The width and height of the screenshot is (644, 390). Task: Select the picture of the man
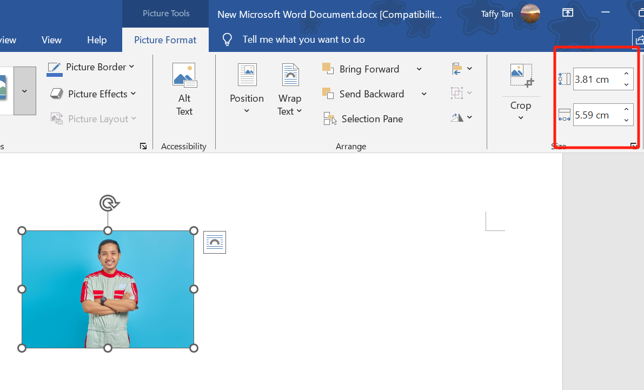click(x=108, y=289)
